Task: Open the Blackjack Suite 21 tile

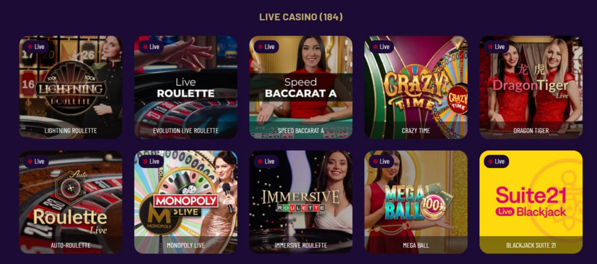Action: point(531,202)
